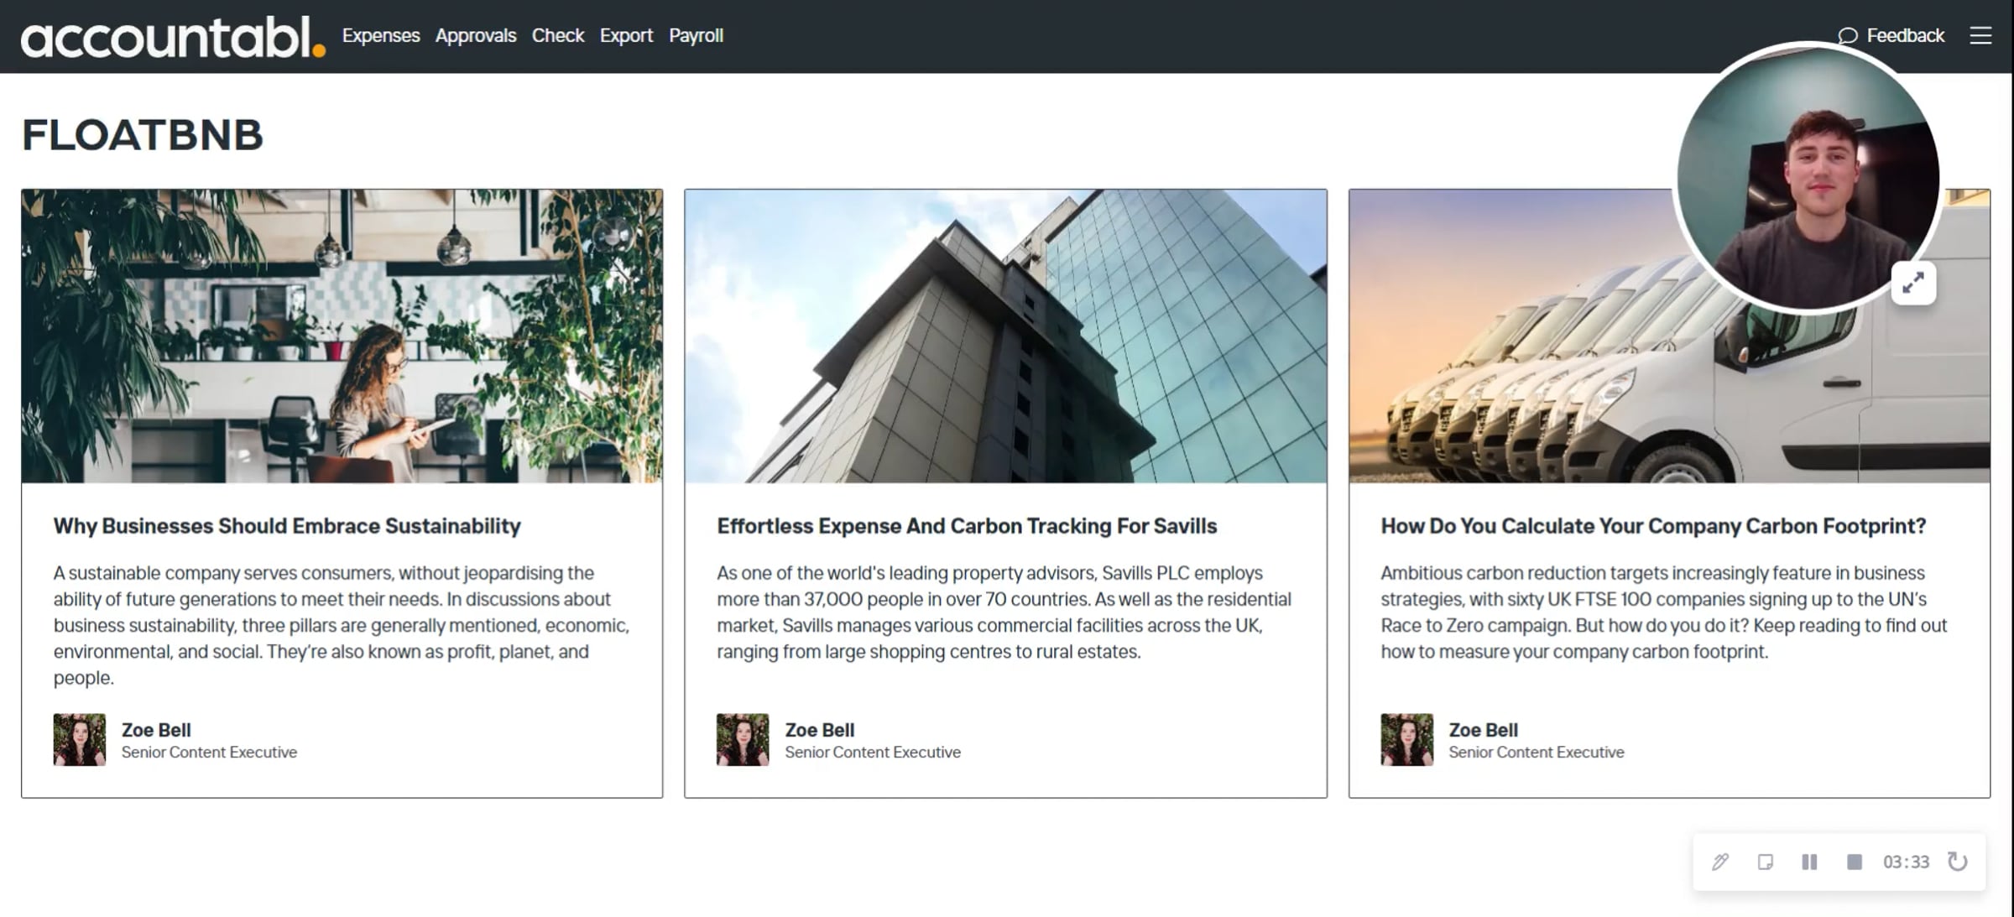Click the accountabl. logo
Viewport: 2014px width, 917px height.
tap(172, 38)
